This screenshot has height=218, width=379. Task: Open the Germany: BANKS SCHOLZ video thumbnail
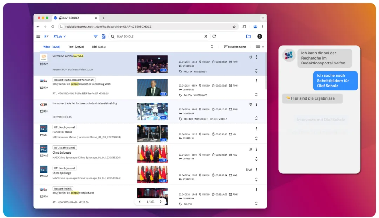(x=153, y=64)
